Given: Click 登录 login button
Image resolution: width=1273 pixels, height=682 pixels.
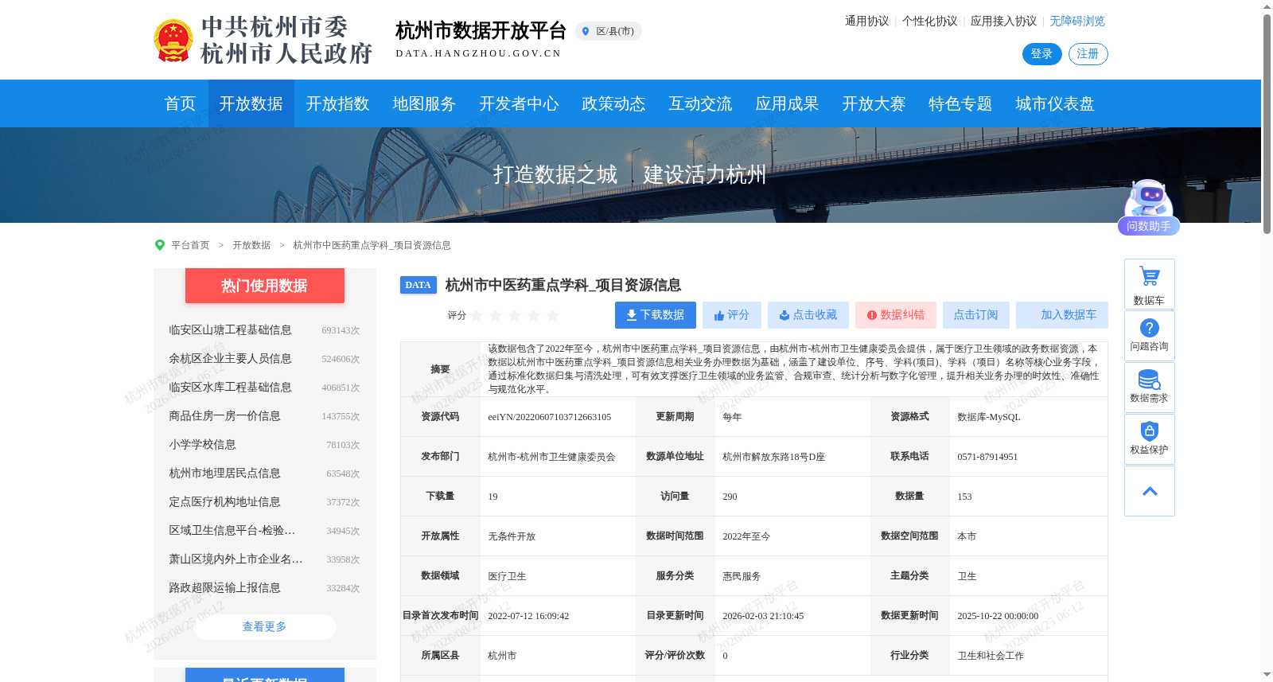Looking at the screenshot, I should [x=1041, y=54].
